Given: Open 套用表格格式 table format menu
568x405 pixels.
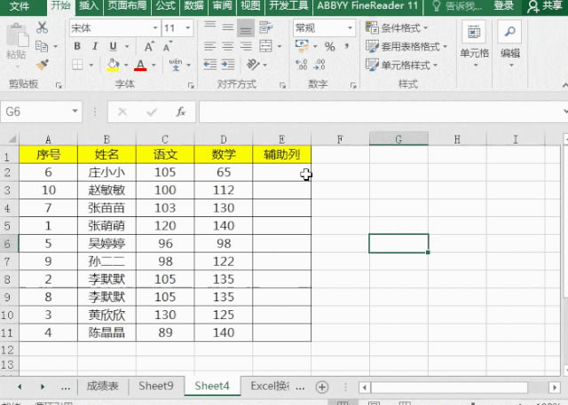Looking at the screenshot, I should (406, 46).
